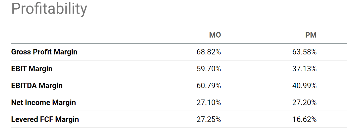Click the EBITDA Margin row label
The image size is (347, 128).
click(37, 86)
